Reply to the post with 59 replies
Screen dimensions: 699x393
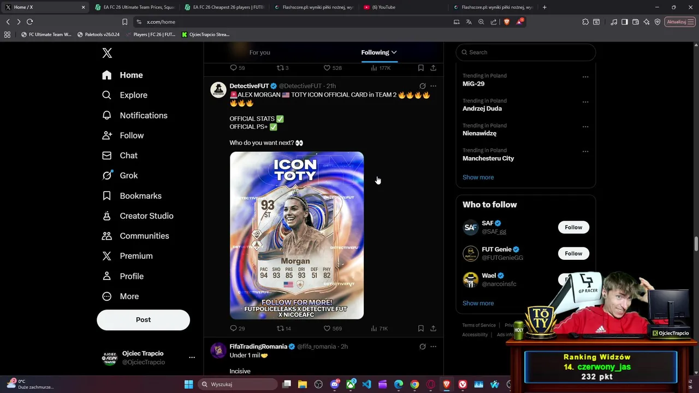[x=233, y=68]
